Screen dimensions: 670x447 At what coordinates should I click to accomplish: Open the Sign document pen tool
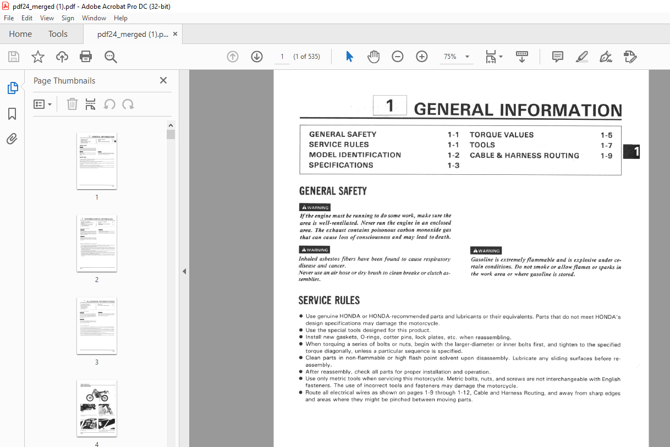(606, 57)
